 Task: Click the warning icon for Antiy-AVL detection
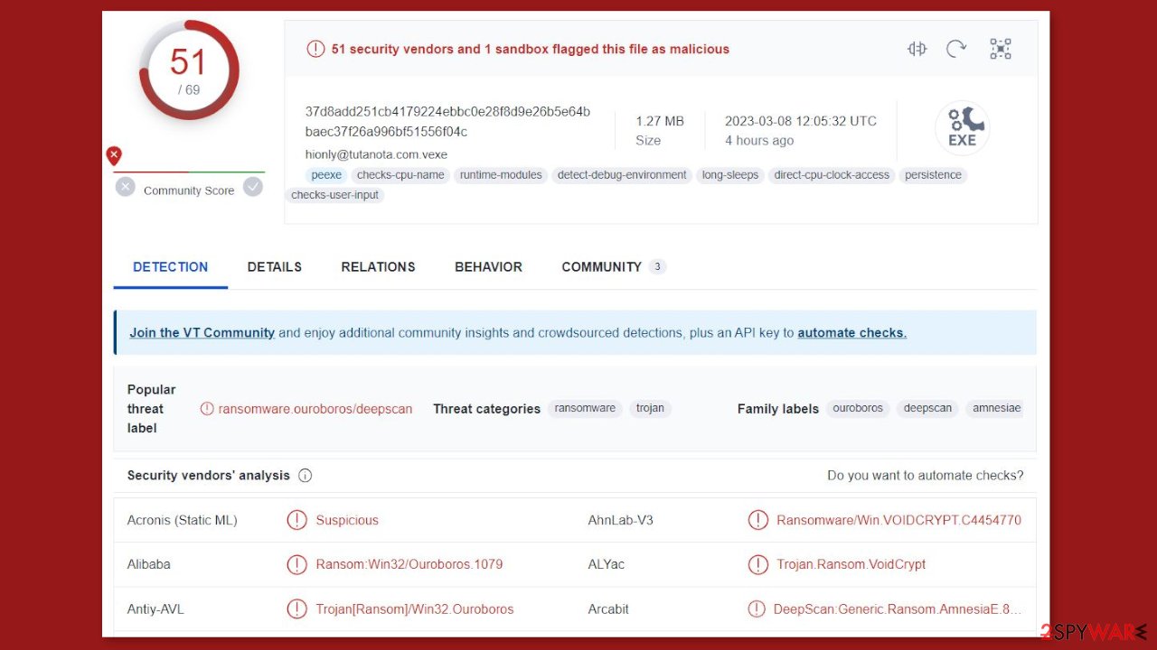click(296, 609)
